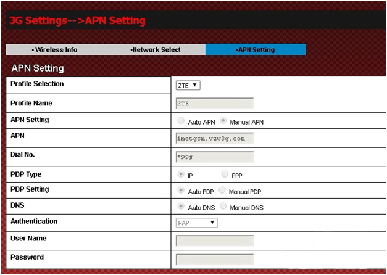Select the Auto DNS option

[181, 207]
